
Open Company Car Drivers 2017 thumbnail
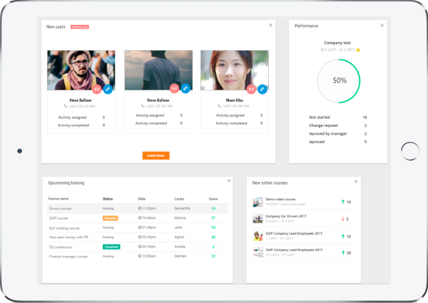(x=258, y=218)
